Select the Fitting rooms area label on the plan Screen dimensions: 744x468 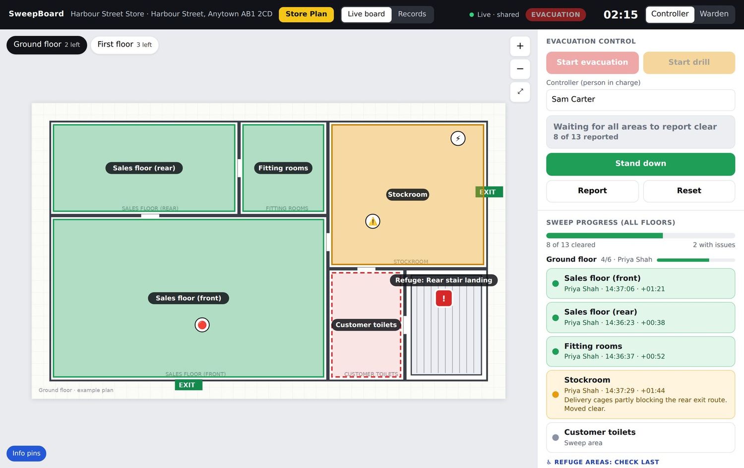(x=283, y=168)
